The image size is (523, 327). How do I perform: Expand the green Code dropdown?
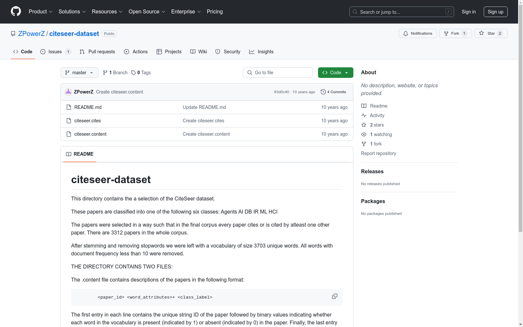pos(335,73)
